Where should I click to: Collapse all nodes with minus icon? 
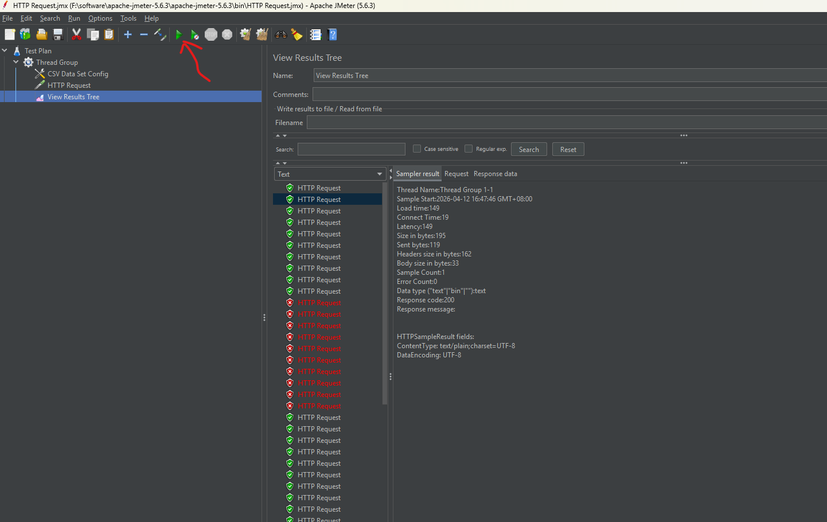144,34
